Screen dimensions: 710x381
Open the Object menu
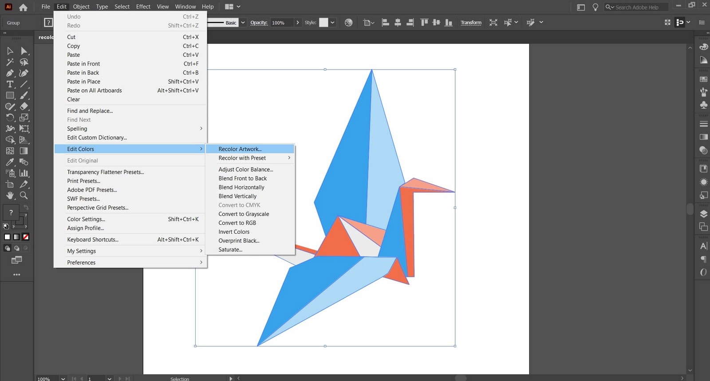pos(81,7)
